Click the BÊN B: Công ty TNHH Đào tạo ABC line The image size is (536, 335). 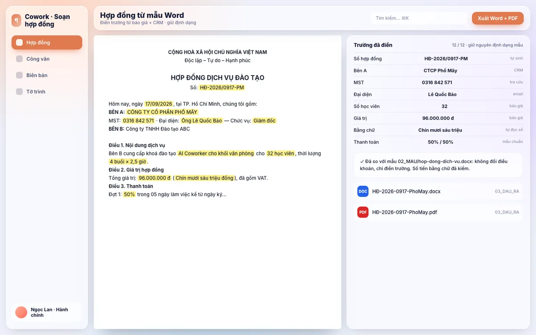tap(149, 129)
